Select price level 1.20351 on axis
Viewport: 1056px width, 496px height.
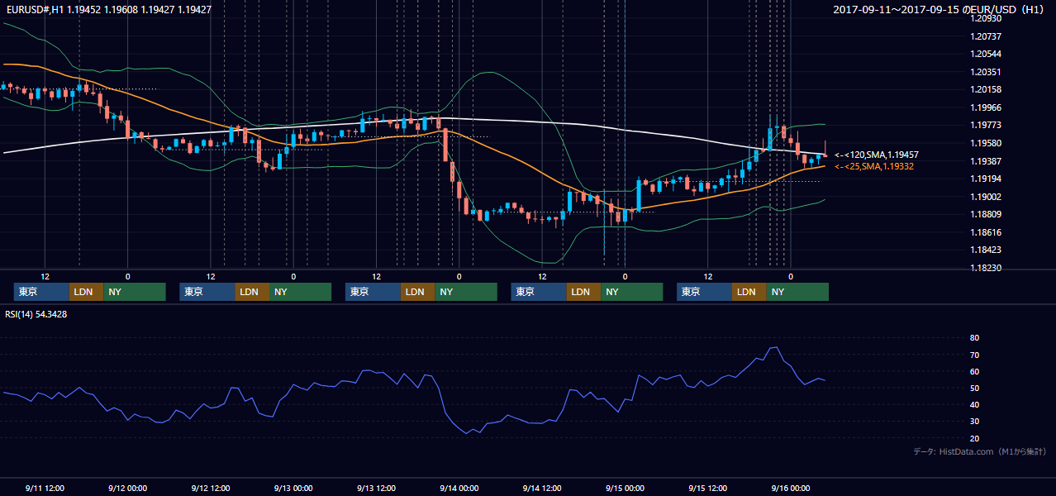985,73
